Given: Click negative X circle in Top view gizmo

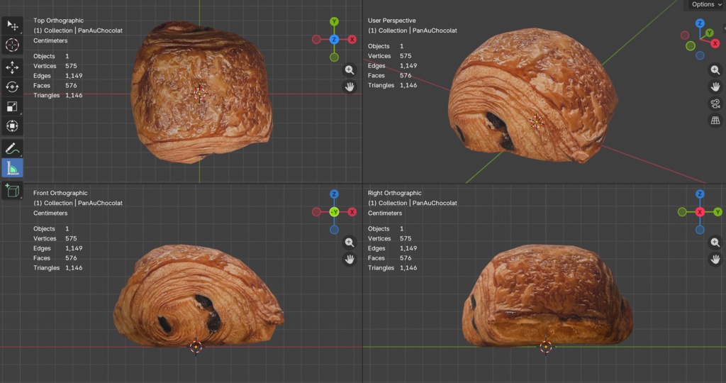Looking at the screenshot, I should tap(316, 40).
